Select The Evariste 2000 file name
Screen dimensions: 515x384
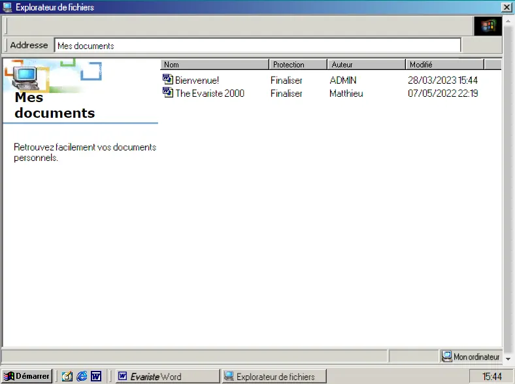pos(210,94)
